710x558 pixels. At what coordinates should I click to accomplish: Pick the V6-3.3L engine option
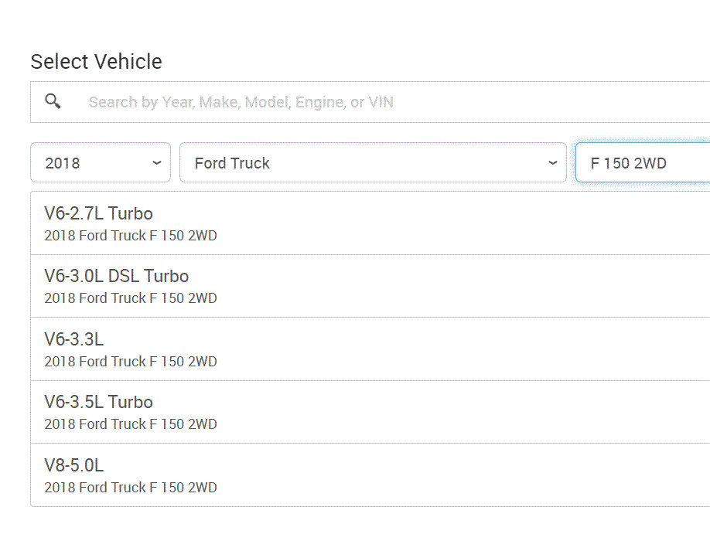coord(73,339)
